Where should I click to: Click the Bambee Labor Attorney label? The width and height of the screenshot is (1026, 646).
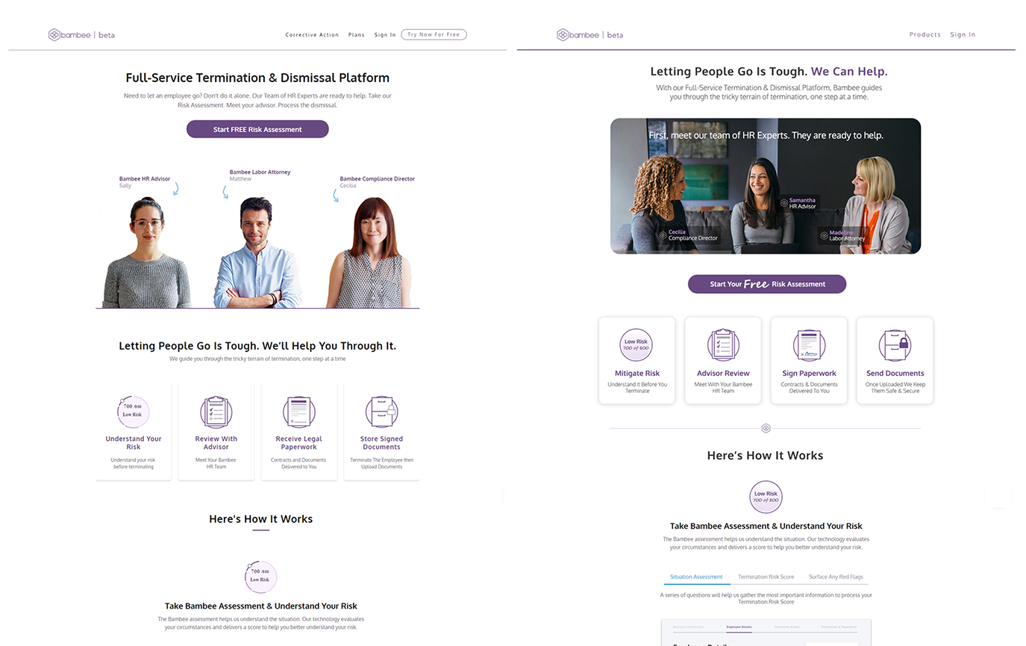[260, 172]
